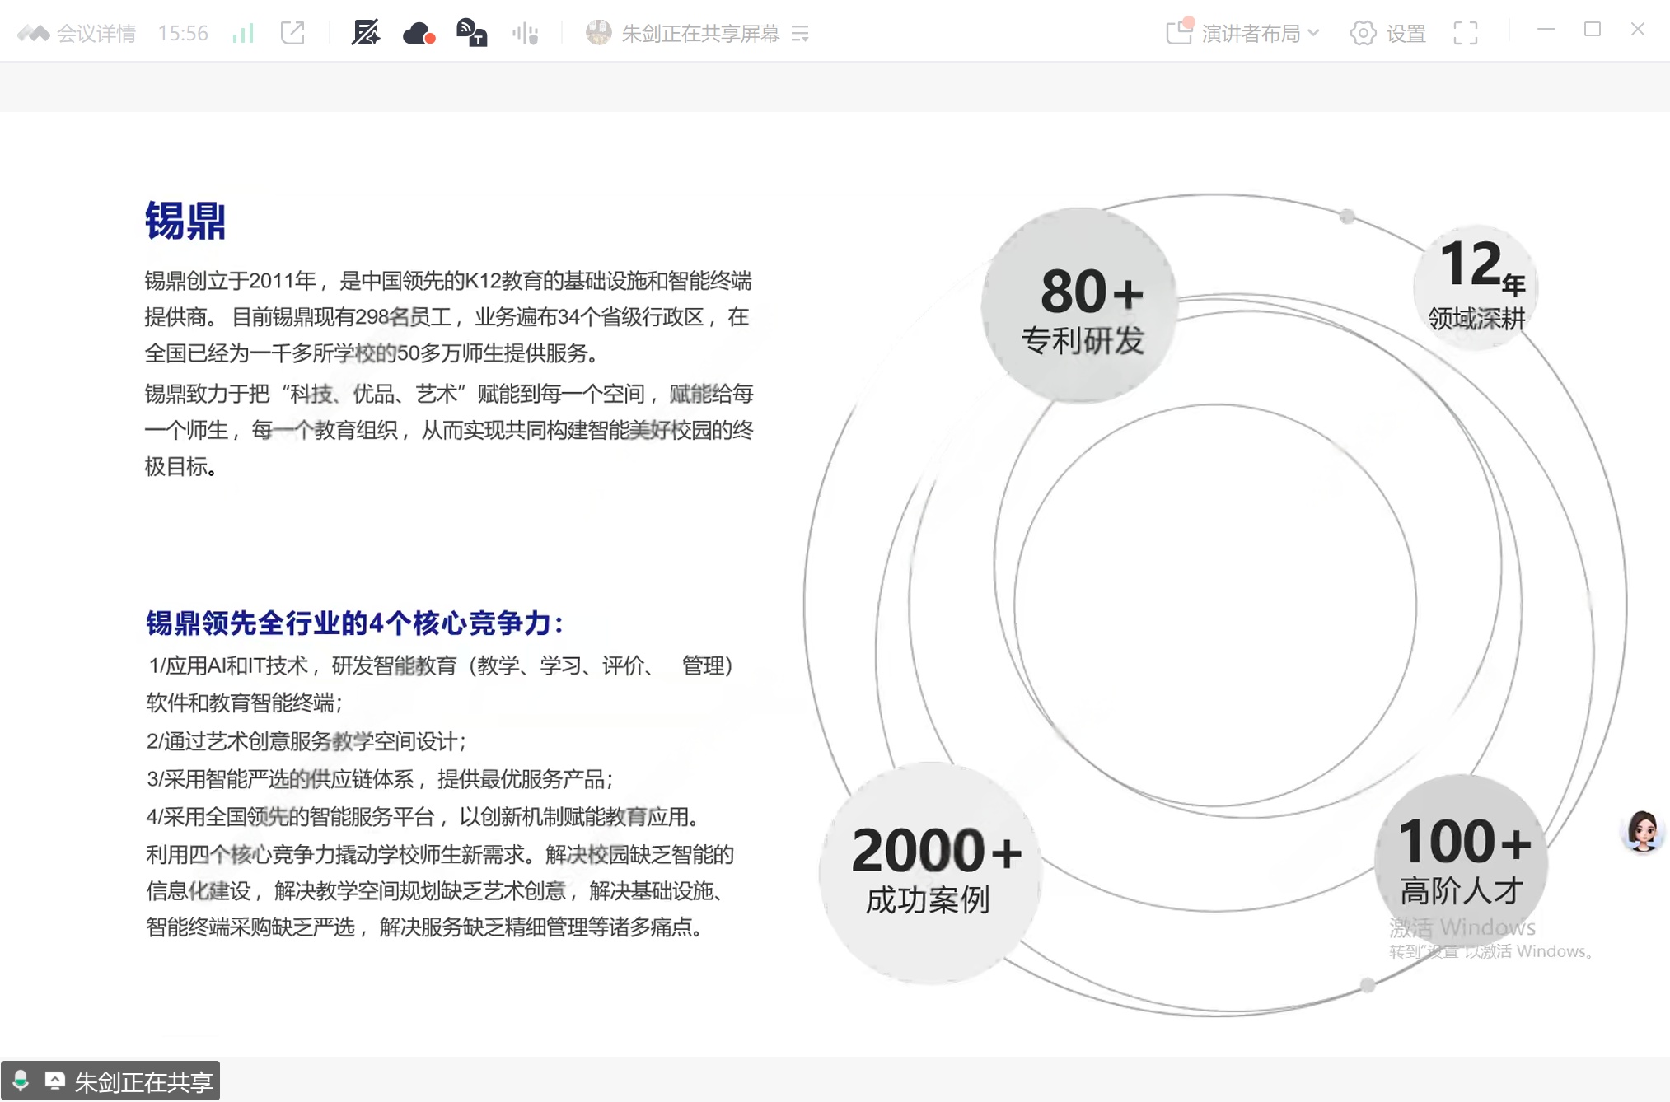Toggle the green microphone icon at bottom left

point(21,1081)
